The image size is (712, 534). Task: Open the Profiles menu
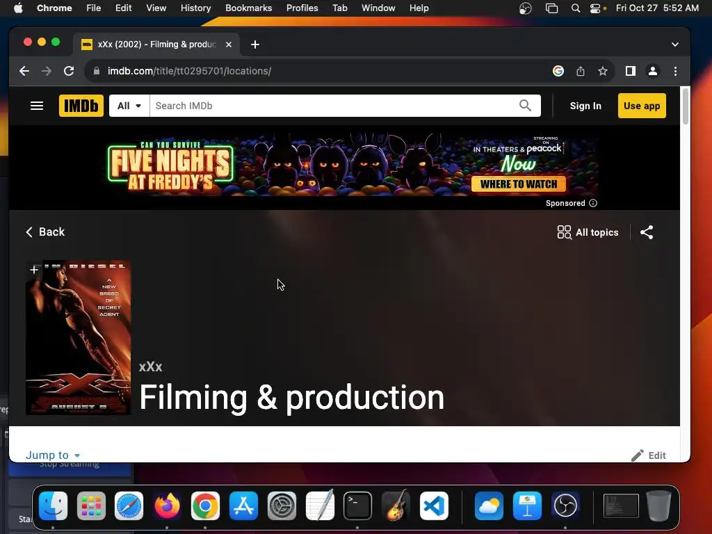coord(302,8)
